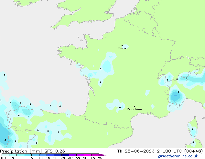The width and height of the screenshot is (205, 159).
Task: Select magenta legend swatch between 40 and 45
Action: click(88, 155)
